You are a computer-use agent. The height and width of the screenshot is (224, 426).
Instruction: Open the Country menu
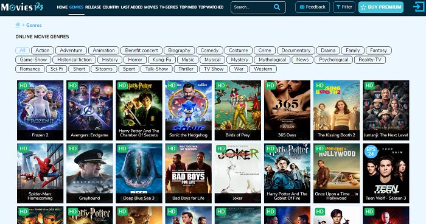tap(111, 7)
